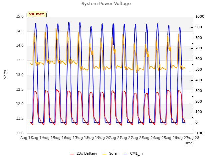Click the 12.5 left axis tick label

20,90
